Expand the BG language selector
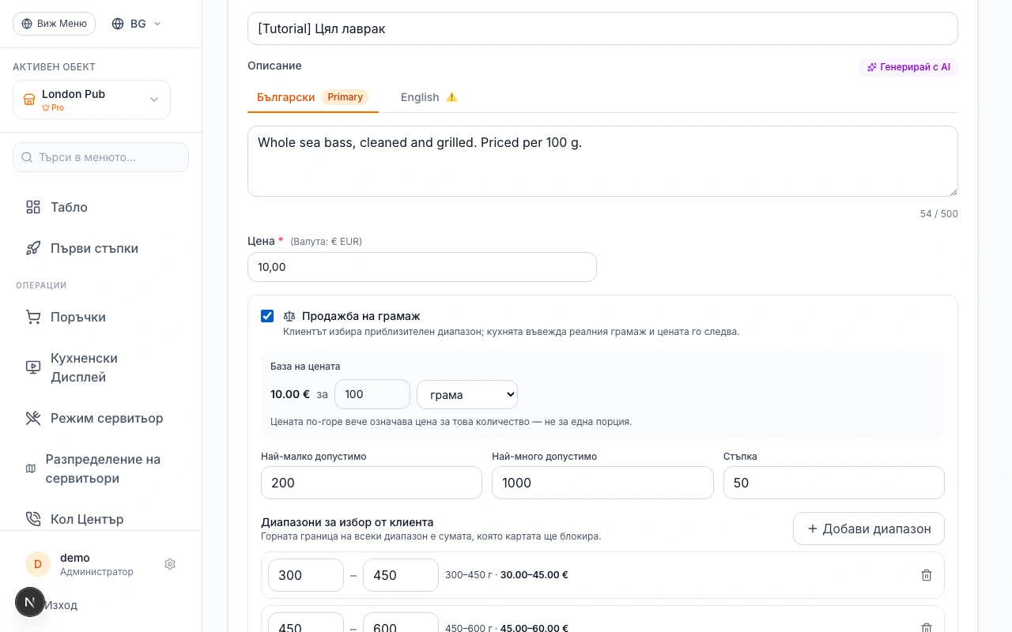Image resolution: width=1012 pixels, height=632 pixels. pyautogui.click(x=137, y=24)
